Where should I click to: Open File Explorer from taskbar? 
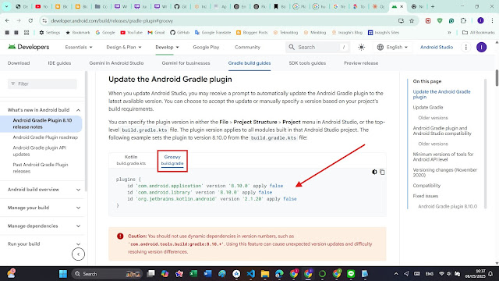(265, 274)
